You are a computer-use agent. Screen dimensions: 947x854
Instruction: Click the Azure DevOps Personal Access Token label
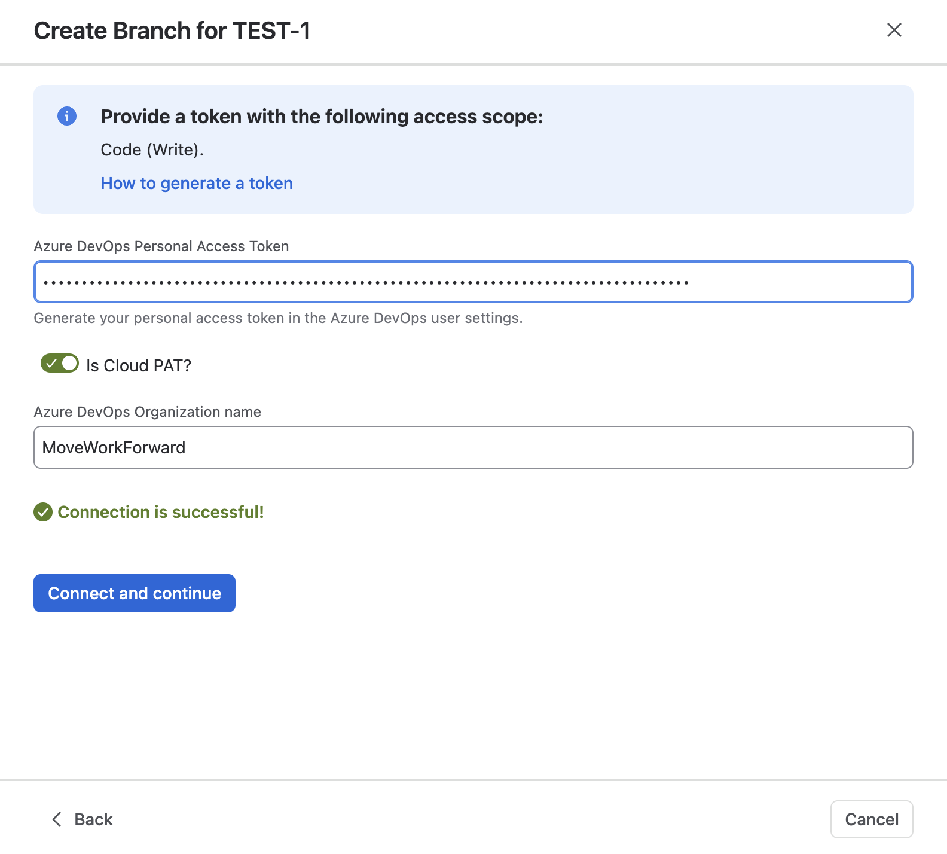pos(161,246)
